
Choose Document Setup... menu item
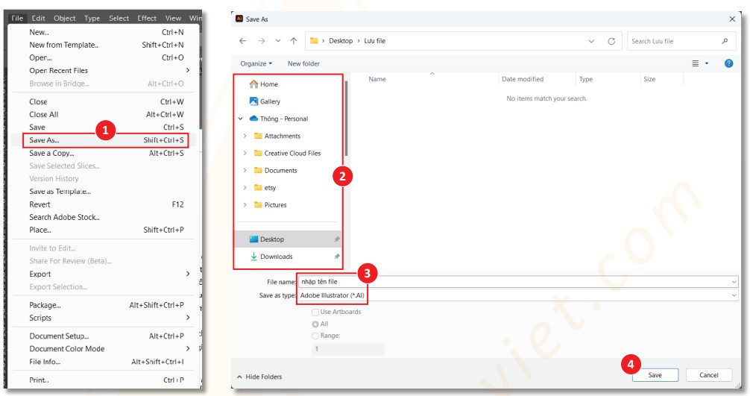click(x=105, y=336)
